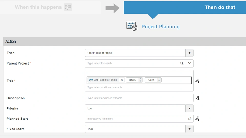The image size is (246, 138).
Task: Focus the Planned Start date field
Action: coord(136,119)
